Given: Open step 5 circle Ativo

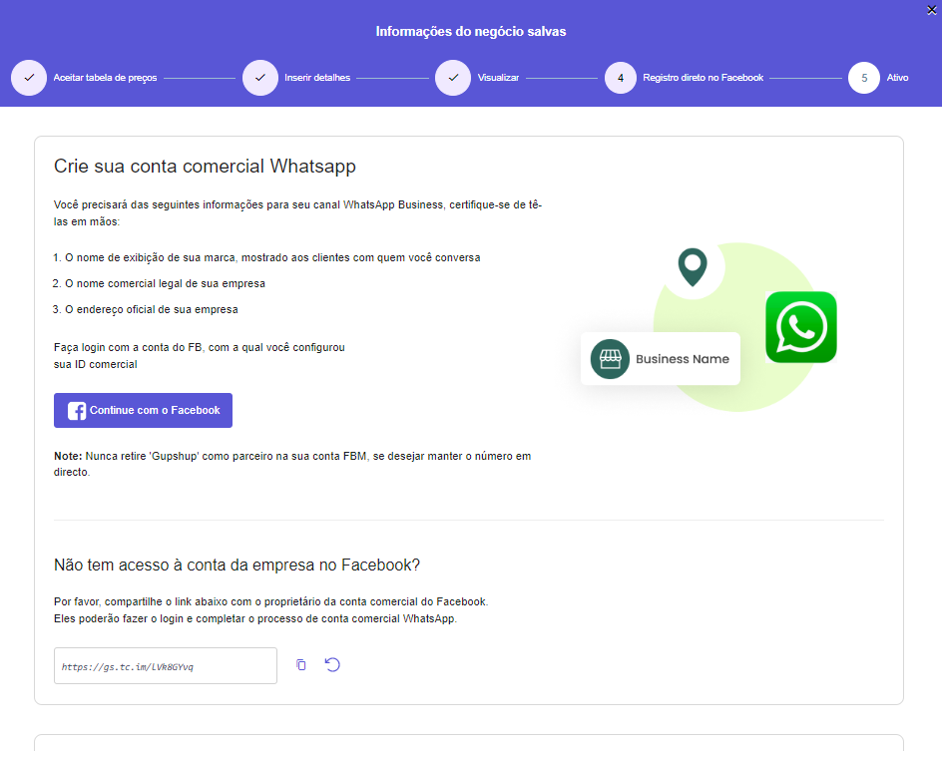Looking at the screenshot, I should [864, 78].
